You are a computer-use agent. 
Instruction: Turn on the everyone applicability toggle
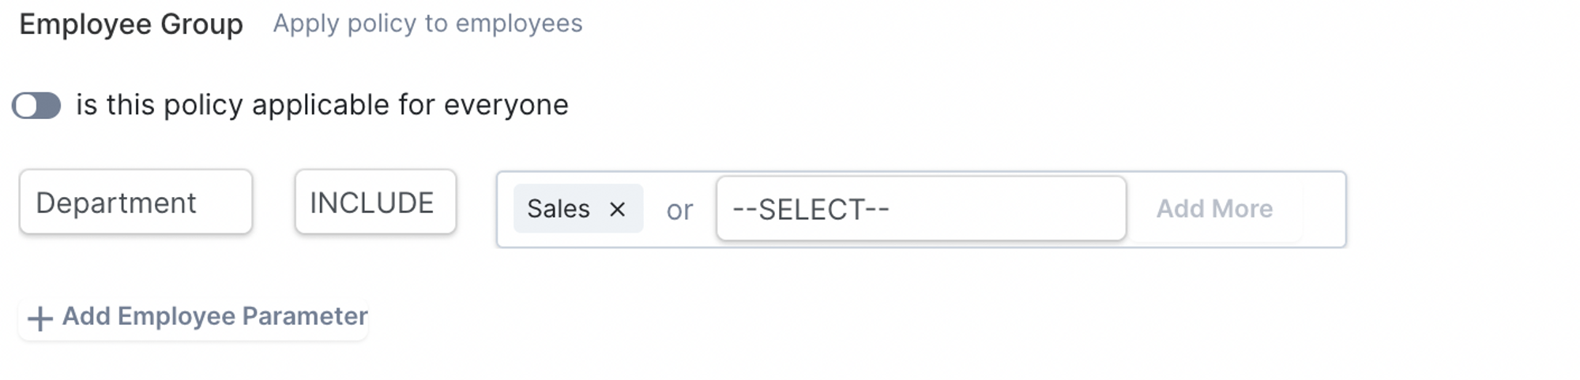click(x=36, y=106)
